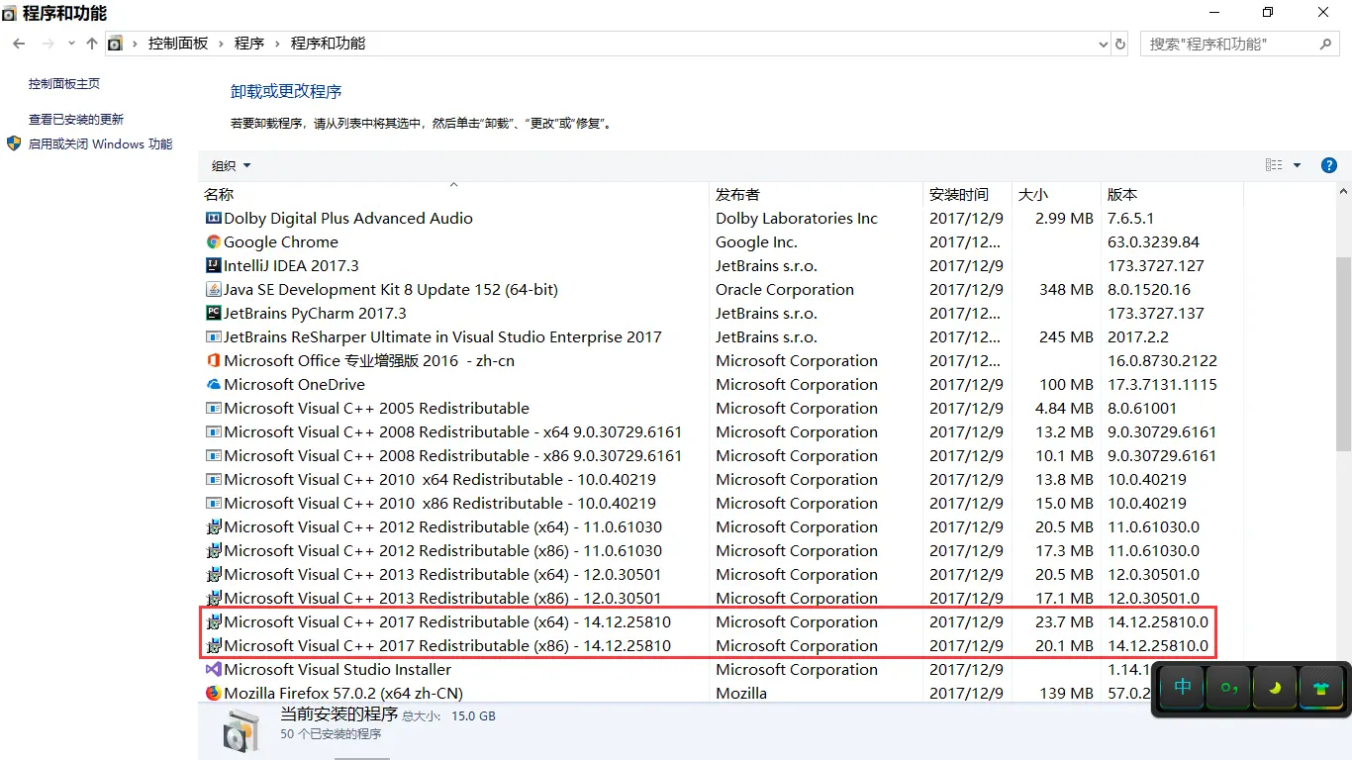Click the Visual C++ 2012 (x64) Redistributable icon
1352x760 pixels.
(x=213, y=526)
